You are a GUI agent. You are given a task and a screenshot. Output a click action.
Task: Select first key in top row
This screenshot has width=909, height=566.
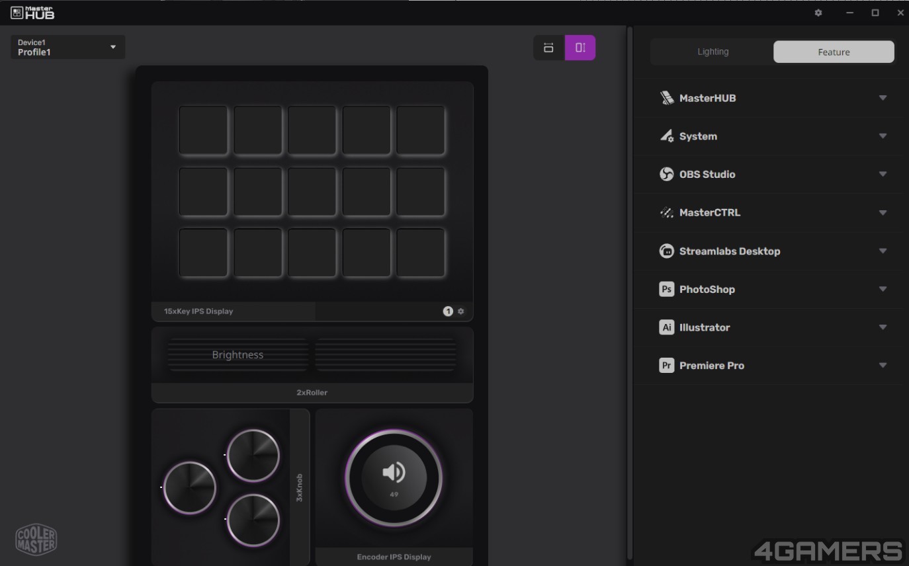click(203, 130)
